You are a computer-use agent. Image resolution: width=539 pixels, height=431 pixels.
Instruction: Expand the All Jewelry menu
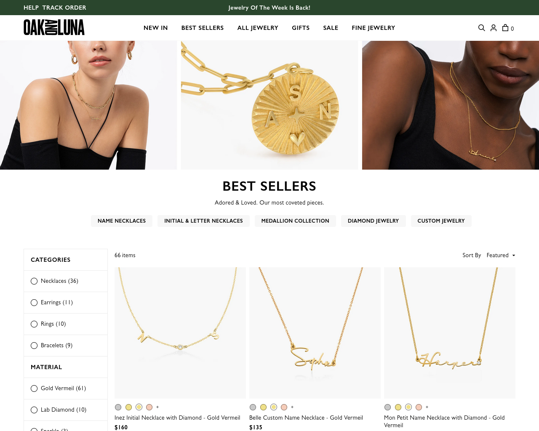(x=258, y=28)
